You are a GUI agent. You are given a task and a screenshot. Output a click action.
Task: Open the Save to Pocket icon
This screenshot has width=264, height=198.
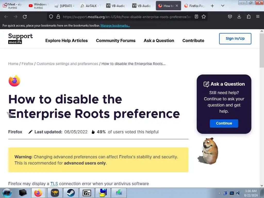click(230, 16)
